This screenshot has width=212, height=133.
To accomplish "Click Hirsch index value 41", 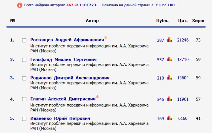I will (x=198, y=118).
